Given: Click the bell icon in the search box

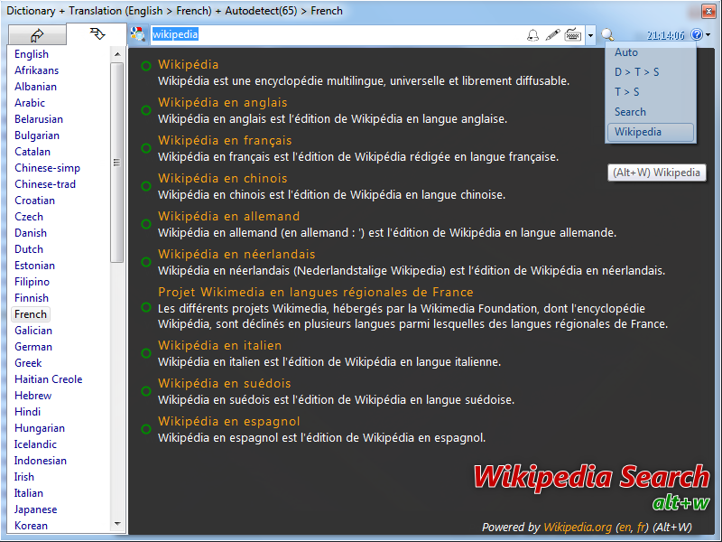Looking at the screenshot, I should click(x=532, y=34).
